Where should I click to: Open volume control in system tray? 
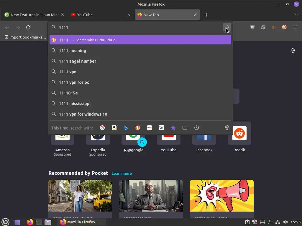click(285, 222)
